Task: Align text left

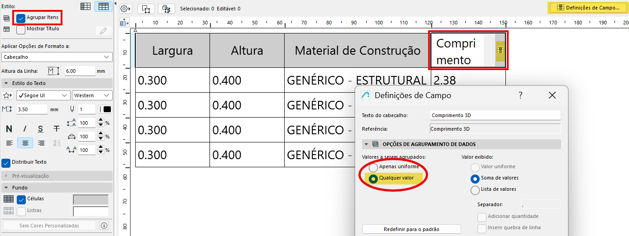Action: point(9,143)
